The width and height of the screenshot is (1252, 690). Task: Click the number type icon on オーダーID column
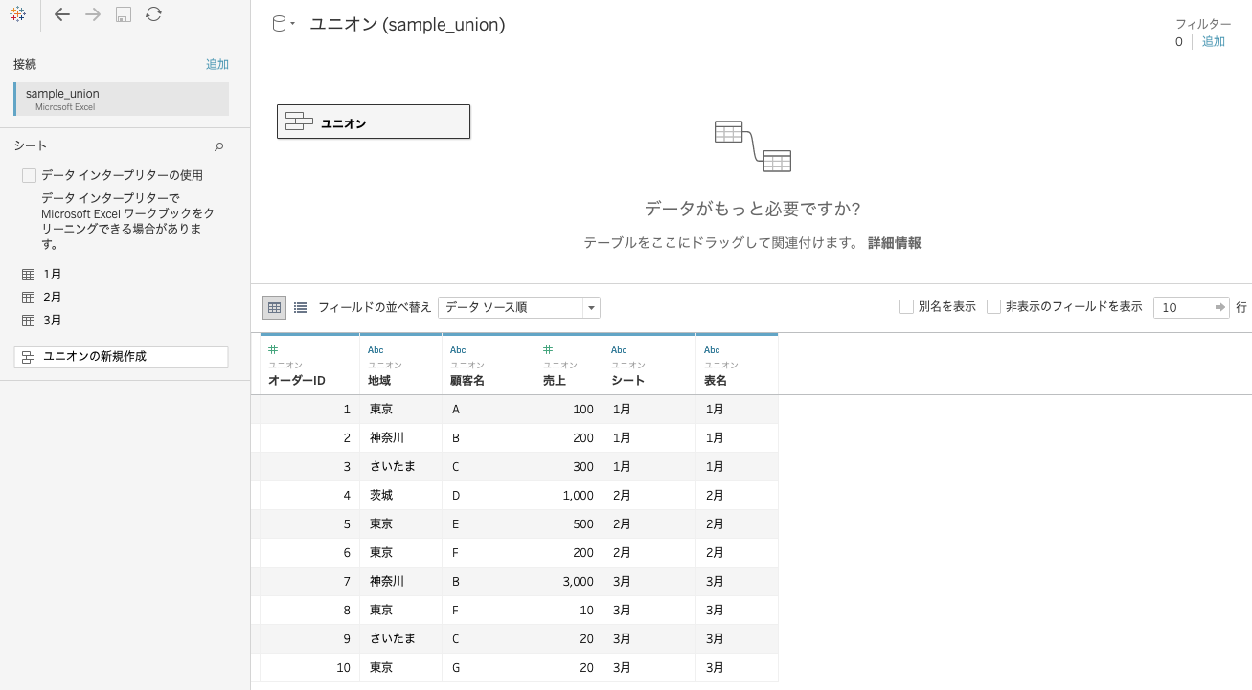click(x=273, y=349)
